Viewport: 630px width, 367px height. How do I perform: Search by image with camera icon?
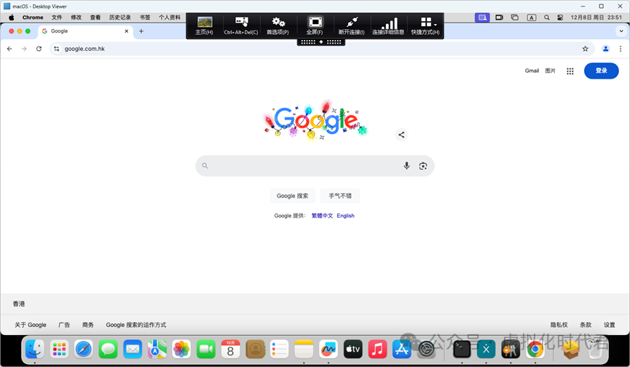click(x=423, y=166)
